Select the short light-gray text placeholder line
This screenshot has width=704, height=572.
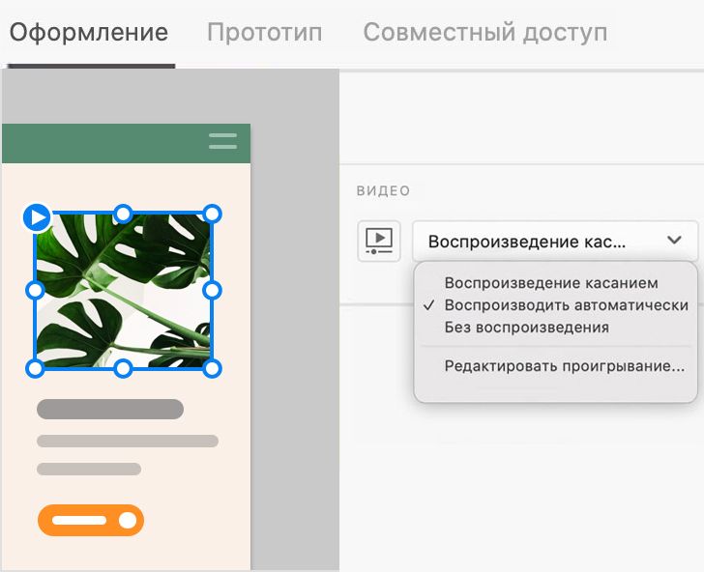89,470
